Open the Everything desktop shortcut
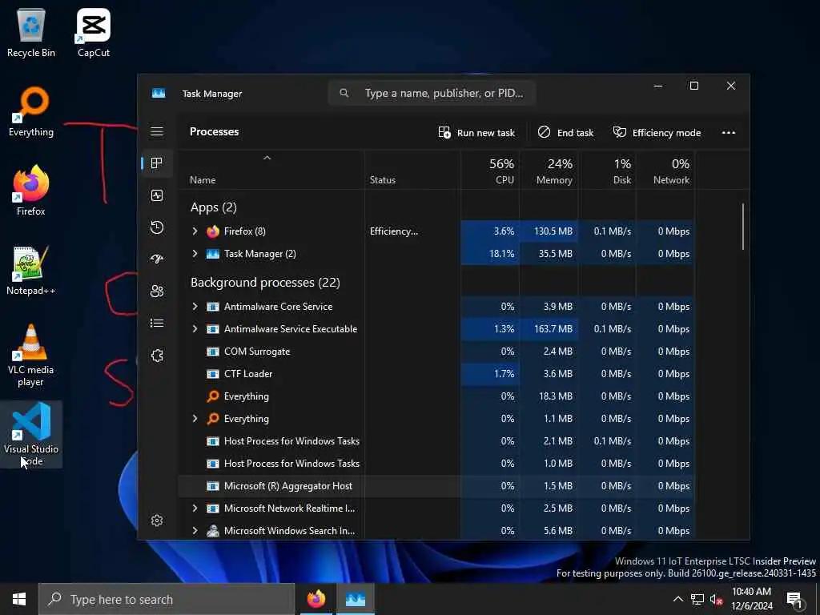Screen dimensions: 820x615 (x=31, y=112)
